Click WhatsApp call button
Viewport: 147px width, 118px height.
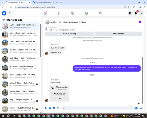coord(59,94)
